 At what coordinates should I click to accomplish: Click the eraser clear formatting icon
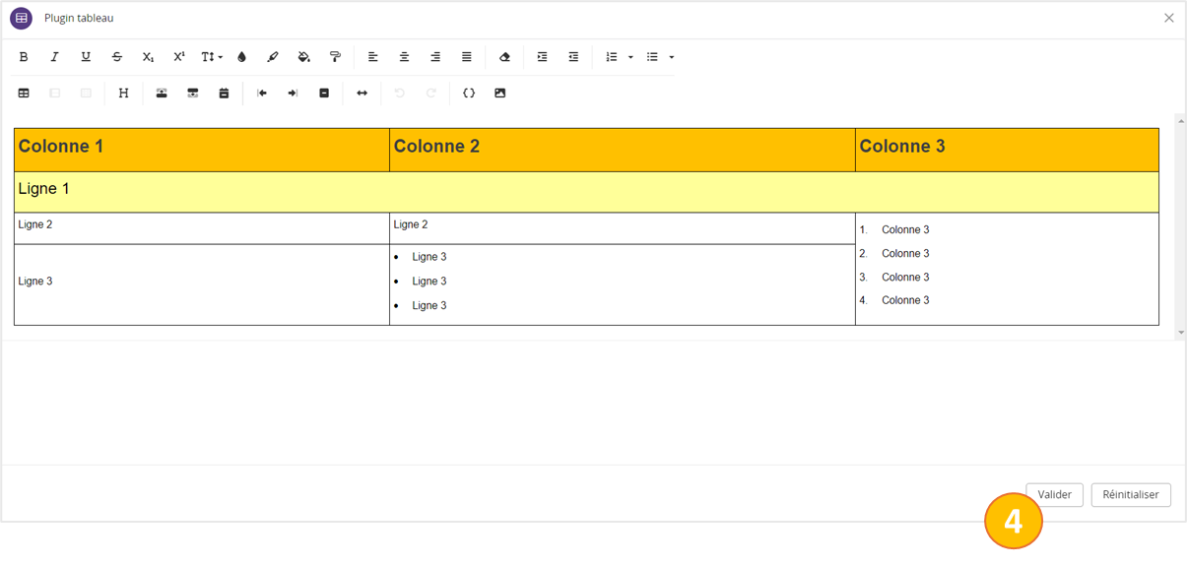point(505,57)
